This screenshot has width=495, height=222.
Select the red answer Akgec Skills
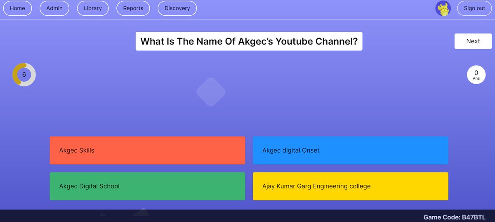pyautogui.click(x=147, y=150)
